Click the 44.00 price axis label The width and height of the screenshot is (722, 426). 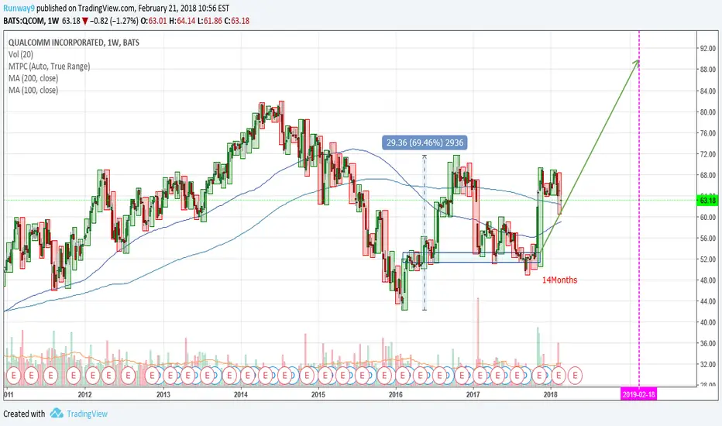point(708,301)
